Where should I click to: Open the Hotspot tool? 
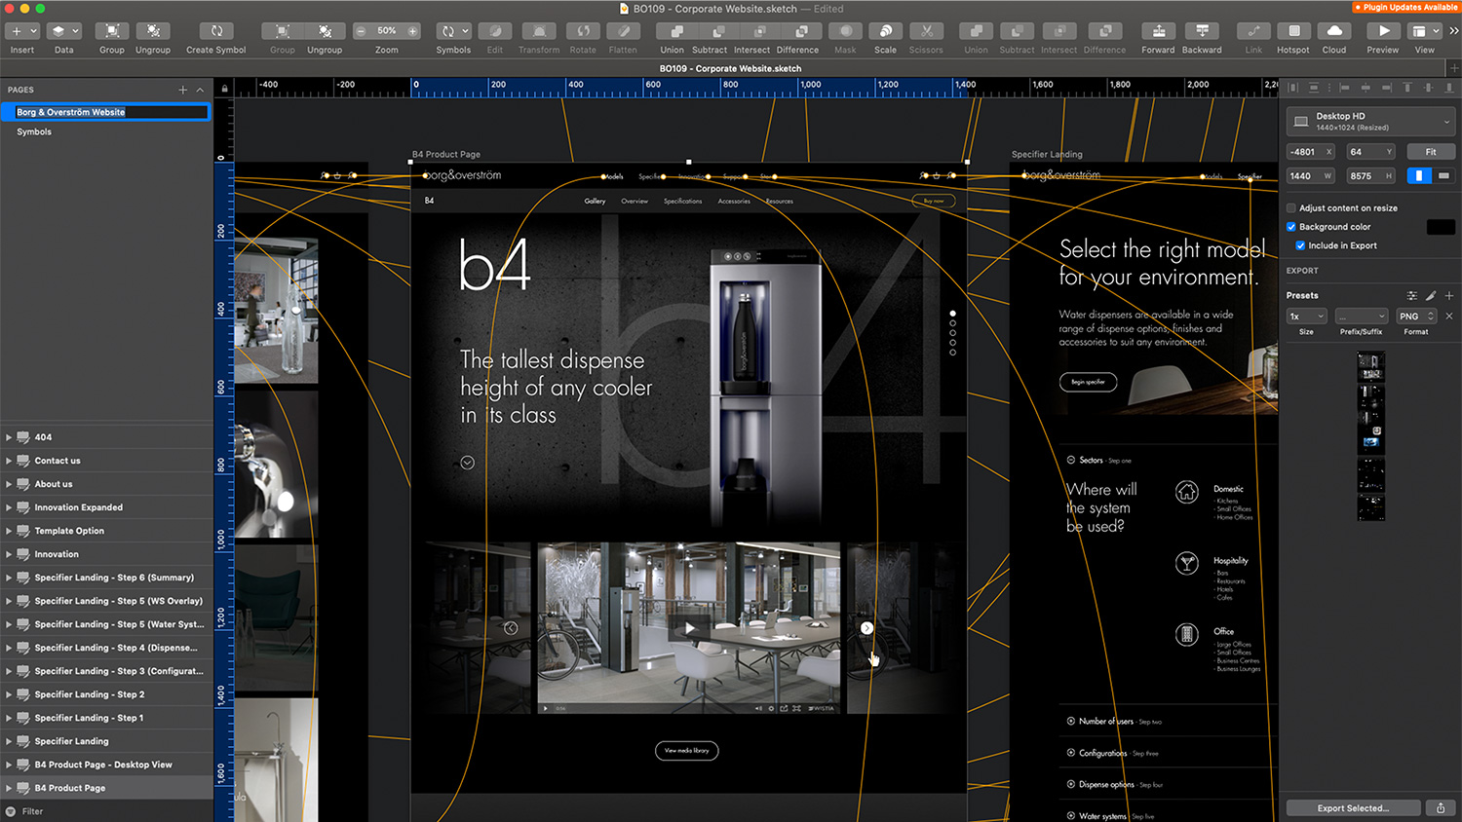pyautogui.click(x=1293, y=31)
